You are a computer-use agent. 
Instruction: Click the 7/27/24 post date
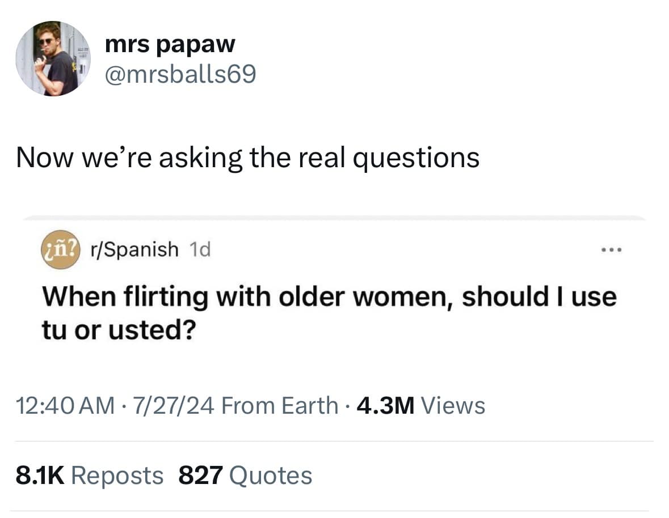pyautogui.click(x=169, y=406)
